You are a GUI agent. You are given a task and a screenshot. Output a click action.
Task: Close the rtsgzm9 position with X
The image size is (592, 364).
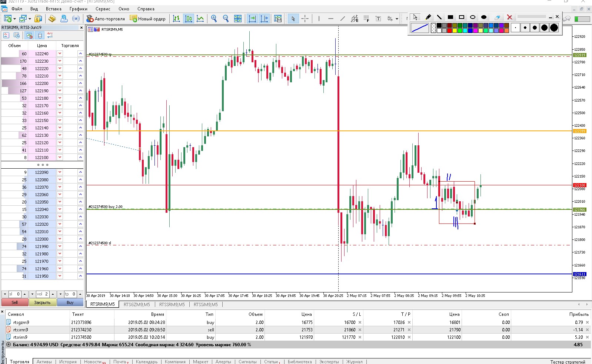[587, 322]
